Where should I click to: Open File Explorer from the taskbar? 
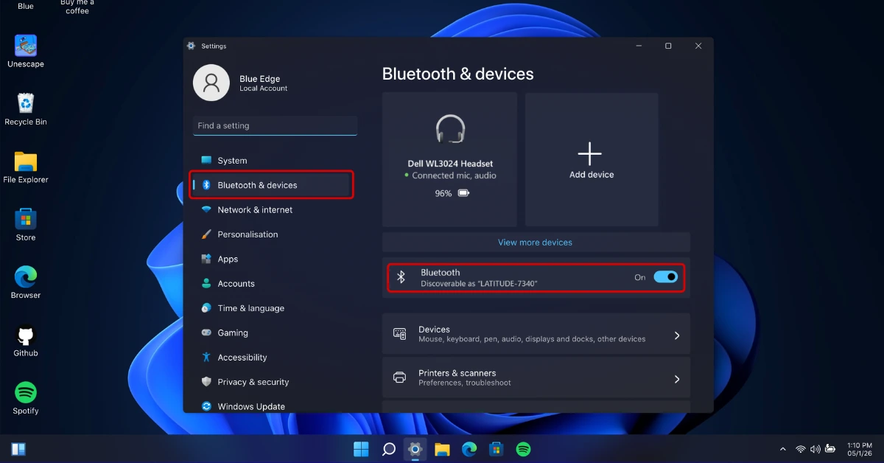pos(442,449)
